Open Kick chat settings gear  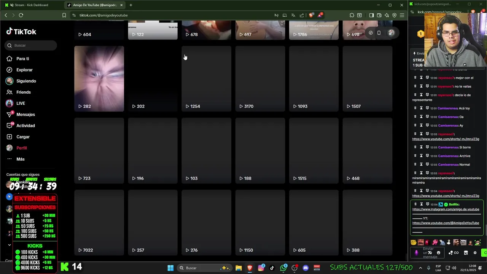point(475,253)
